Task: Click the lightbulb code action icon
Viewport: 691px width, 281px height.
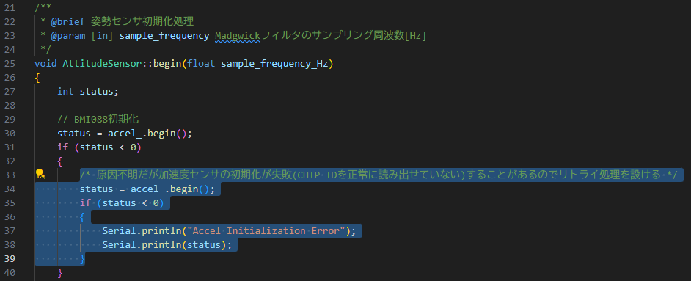Action: click(41, 175)
